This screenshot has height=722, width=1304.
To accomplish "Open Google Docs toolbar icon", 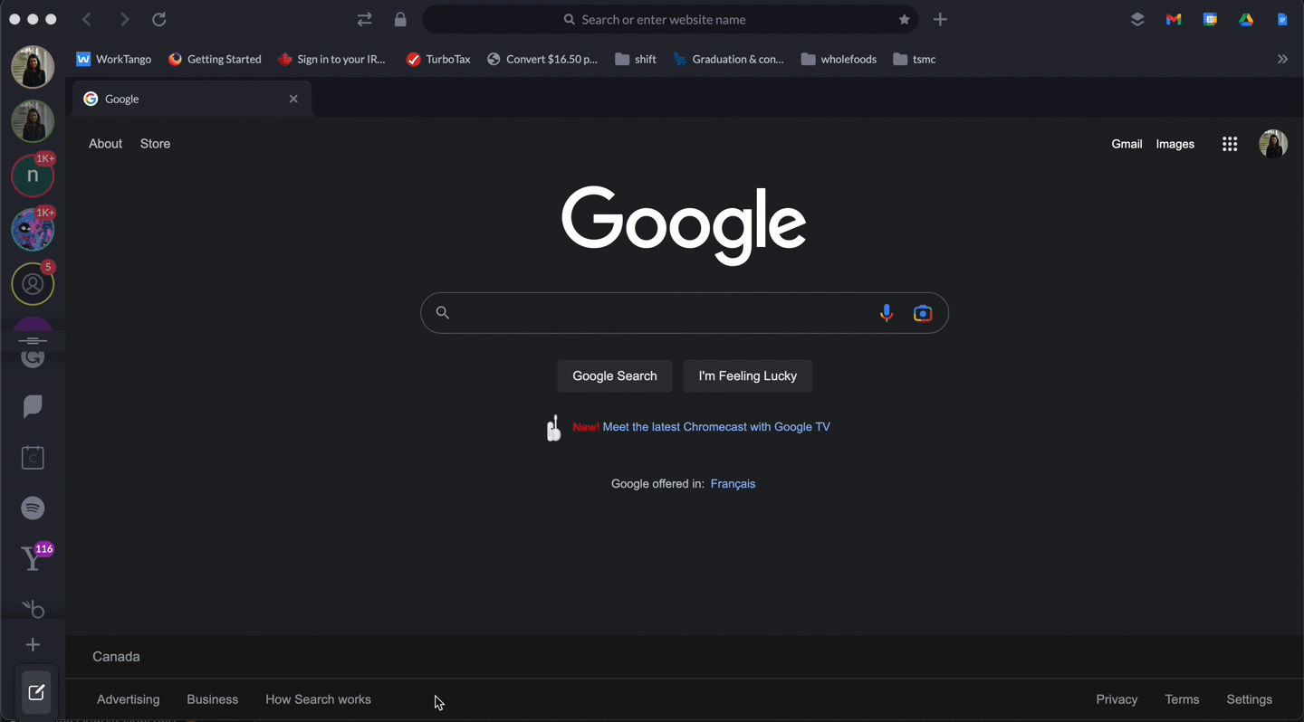I will tap(1282, 19).
